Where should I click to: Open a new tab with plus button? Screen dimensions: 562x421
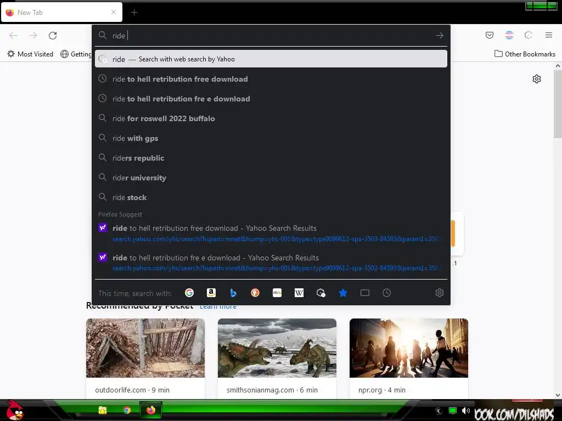pyautogui.click(x=134, y=13)
